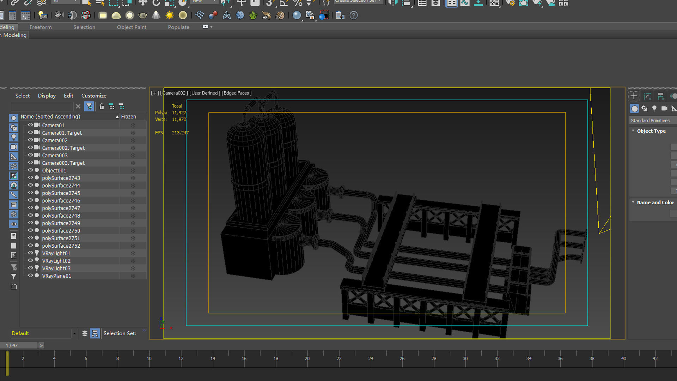Toggle visibility of VRayLight02
Screen dimensions: 677x381
coord(30,261)
